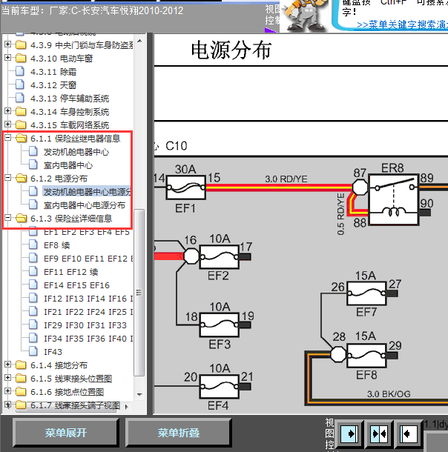Image resolution: width=448 pixels, height=452 pixels.
Task: Open the 4.3.13 停车辅助系统 page
Action: point(70,99)
